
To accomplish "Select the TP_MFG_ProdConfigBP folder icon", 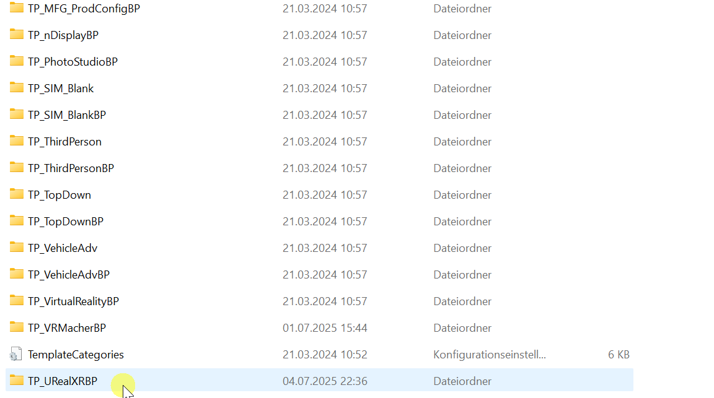I will click(x=16, y=7).
